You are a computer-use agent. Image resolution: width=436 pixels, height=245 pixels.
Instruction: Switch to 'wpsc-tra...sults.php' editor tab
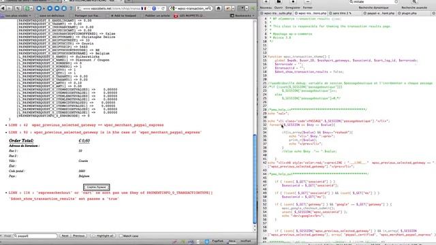point(277,13)
